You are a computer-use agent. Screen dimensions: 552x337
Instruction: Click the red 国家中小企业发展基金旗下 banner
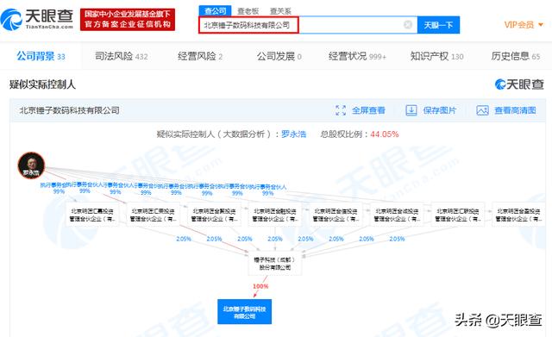128,19
